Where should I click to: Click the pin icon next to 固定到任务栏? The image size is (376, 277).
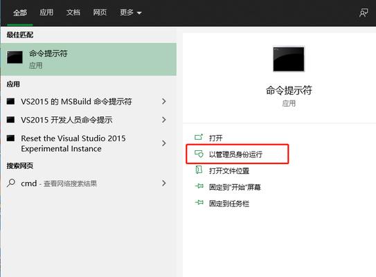click(199, 203)
